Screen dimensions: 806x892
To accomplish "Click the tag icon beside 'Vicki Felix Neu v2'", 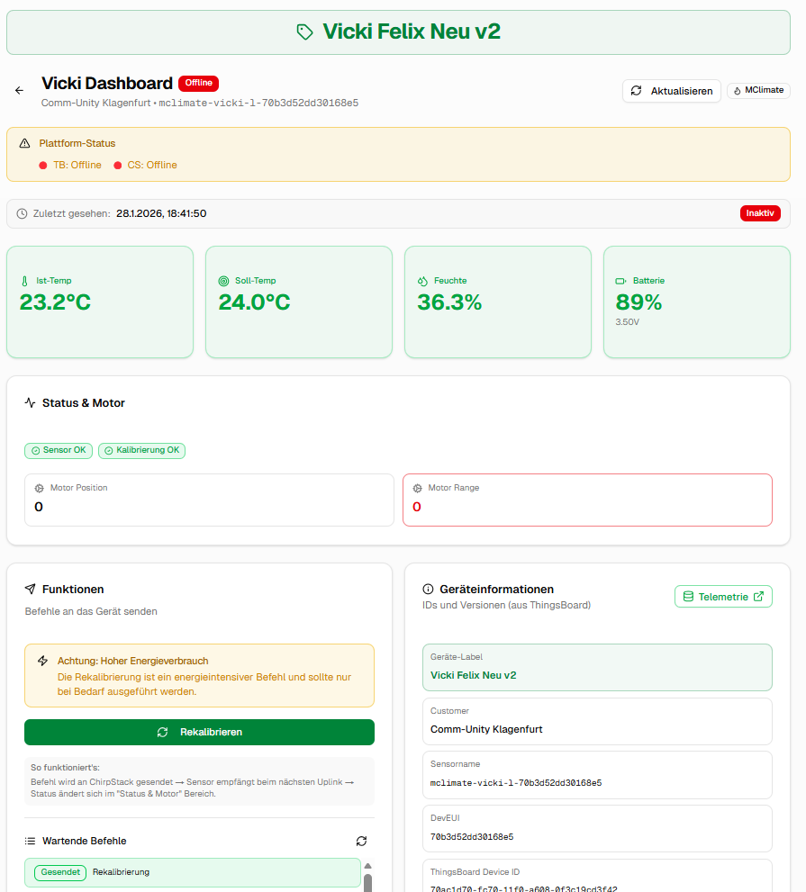I will pyautogui.click(x=303, y=32).
